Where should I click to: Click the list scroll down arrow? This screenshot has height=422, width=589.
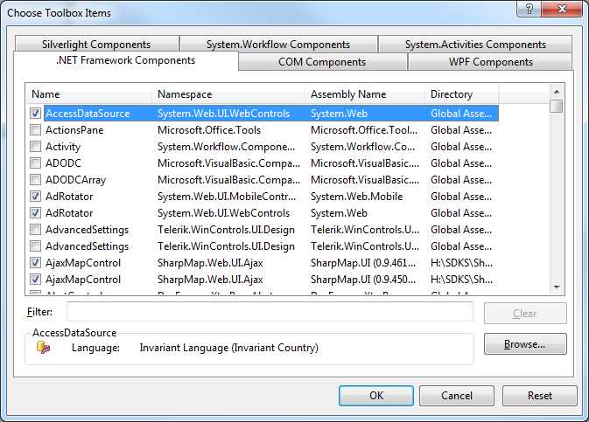(557, 287)
